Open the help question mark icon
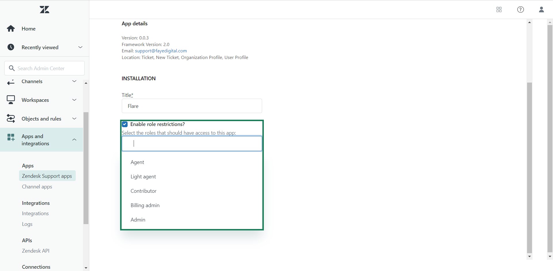553x271 pixels. [520, 10]
